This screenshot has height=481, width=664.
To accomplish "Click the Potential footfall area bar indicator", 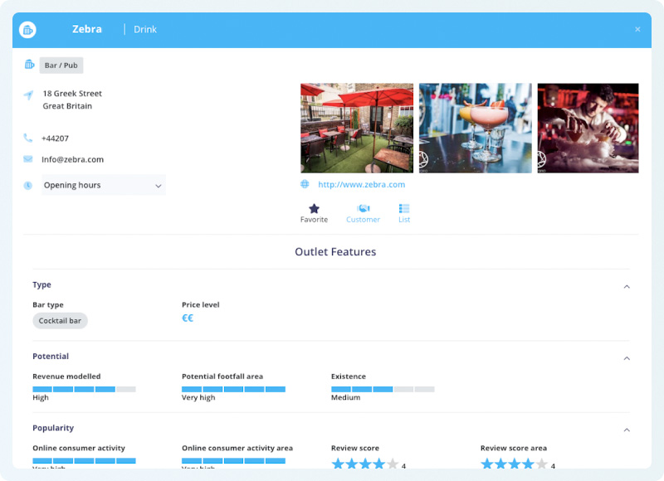I will point(233,389).
